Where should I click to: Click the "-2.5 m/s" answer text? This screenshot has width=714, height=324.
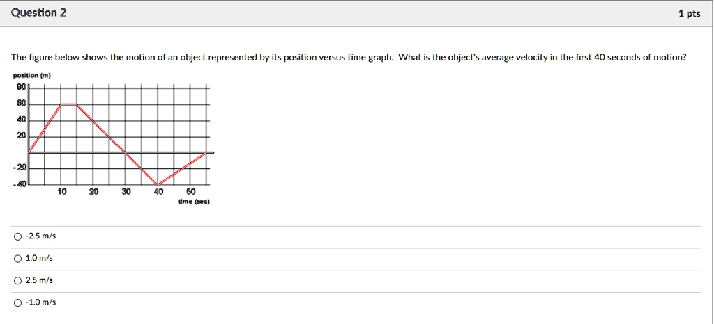[40, 236]
